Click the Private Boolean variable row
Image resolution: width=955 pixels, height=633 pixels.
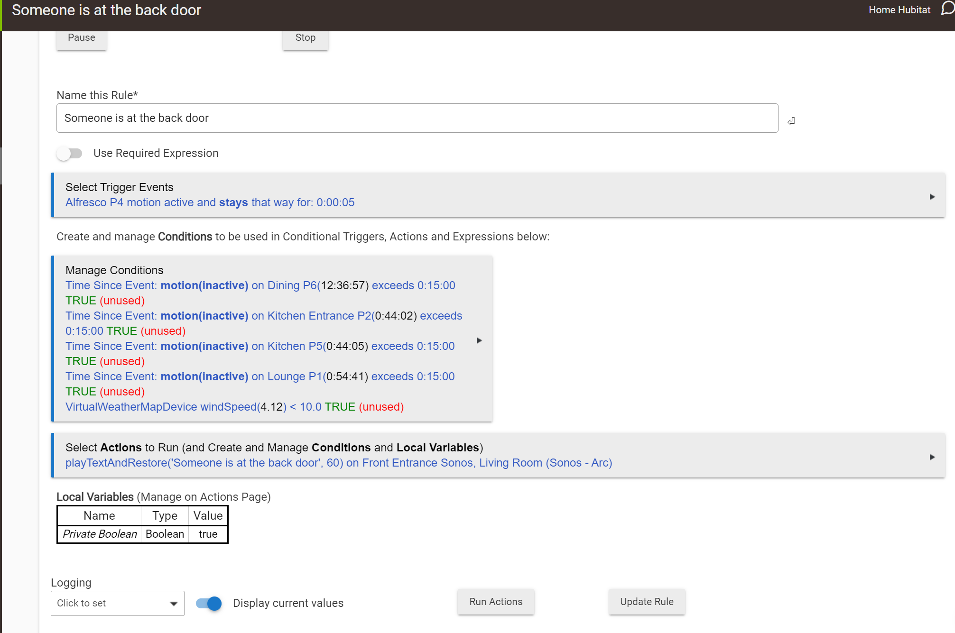click(142, 534)
